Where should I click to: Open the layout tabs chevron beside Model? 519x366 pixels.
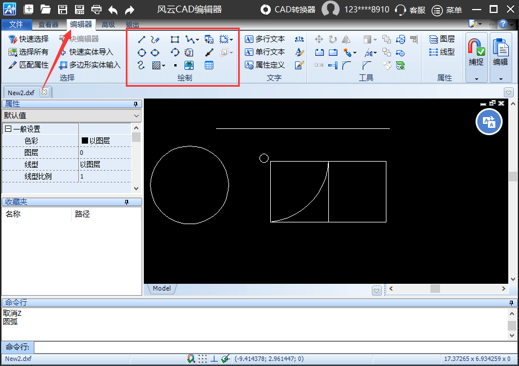coord(376,291)
